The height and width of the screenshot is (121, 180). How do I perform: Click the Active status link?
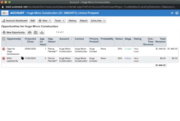[128, 58]
